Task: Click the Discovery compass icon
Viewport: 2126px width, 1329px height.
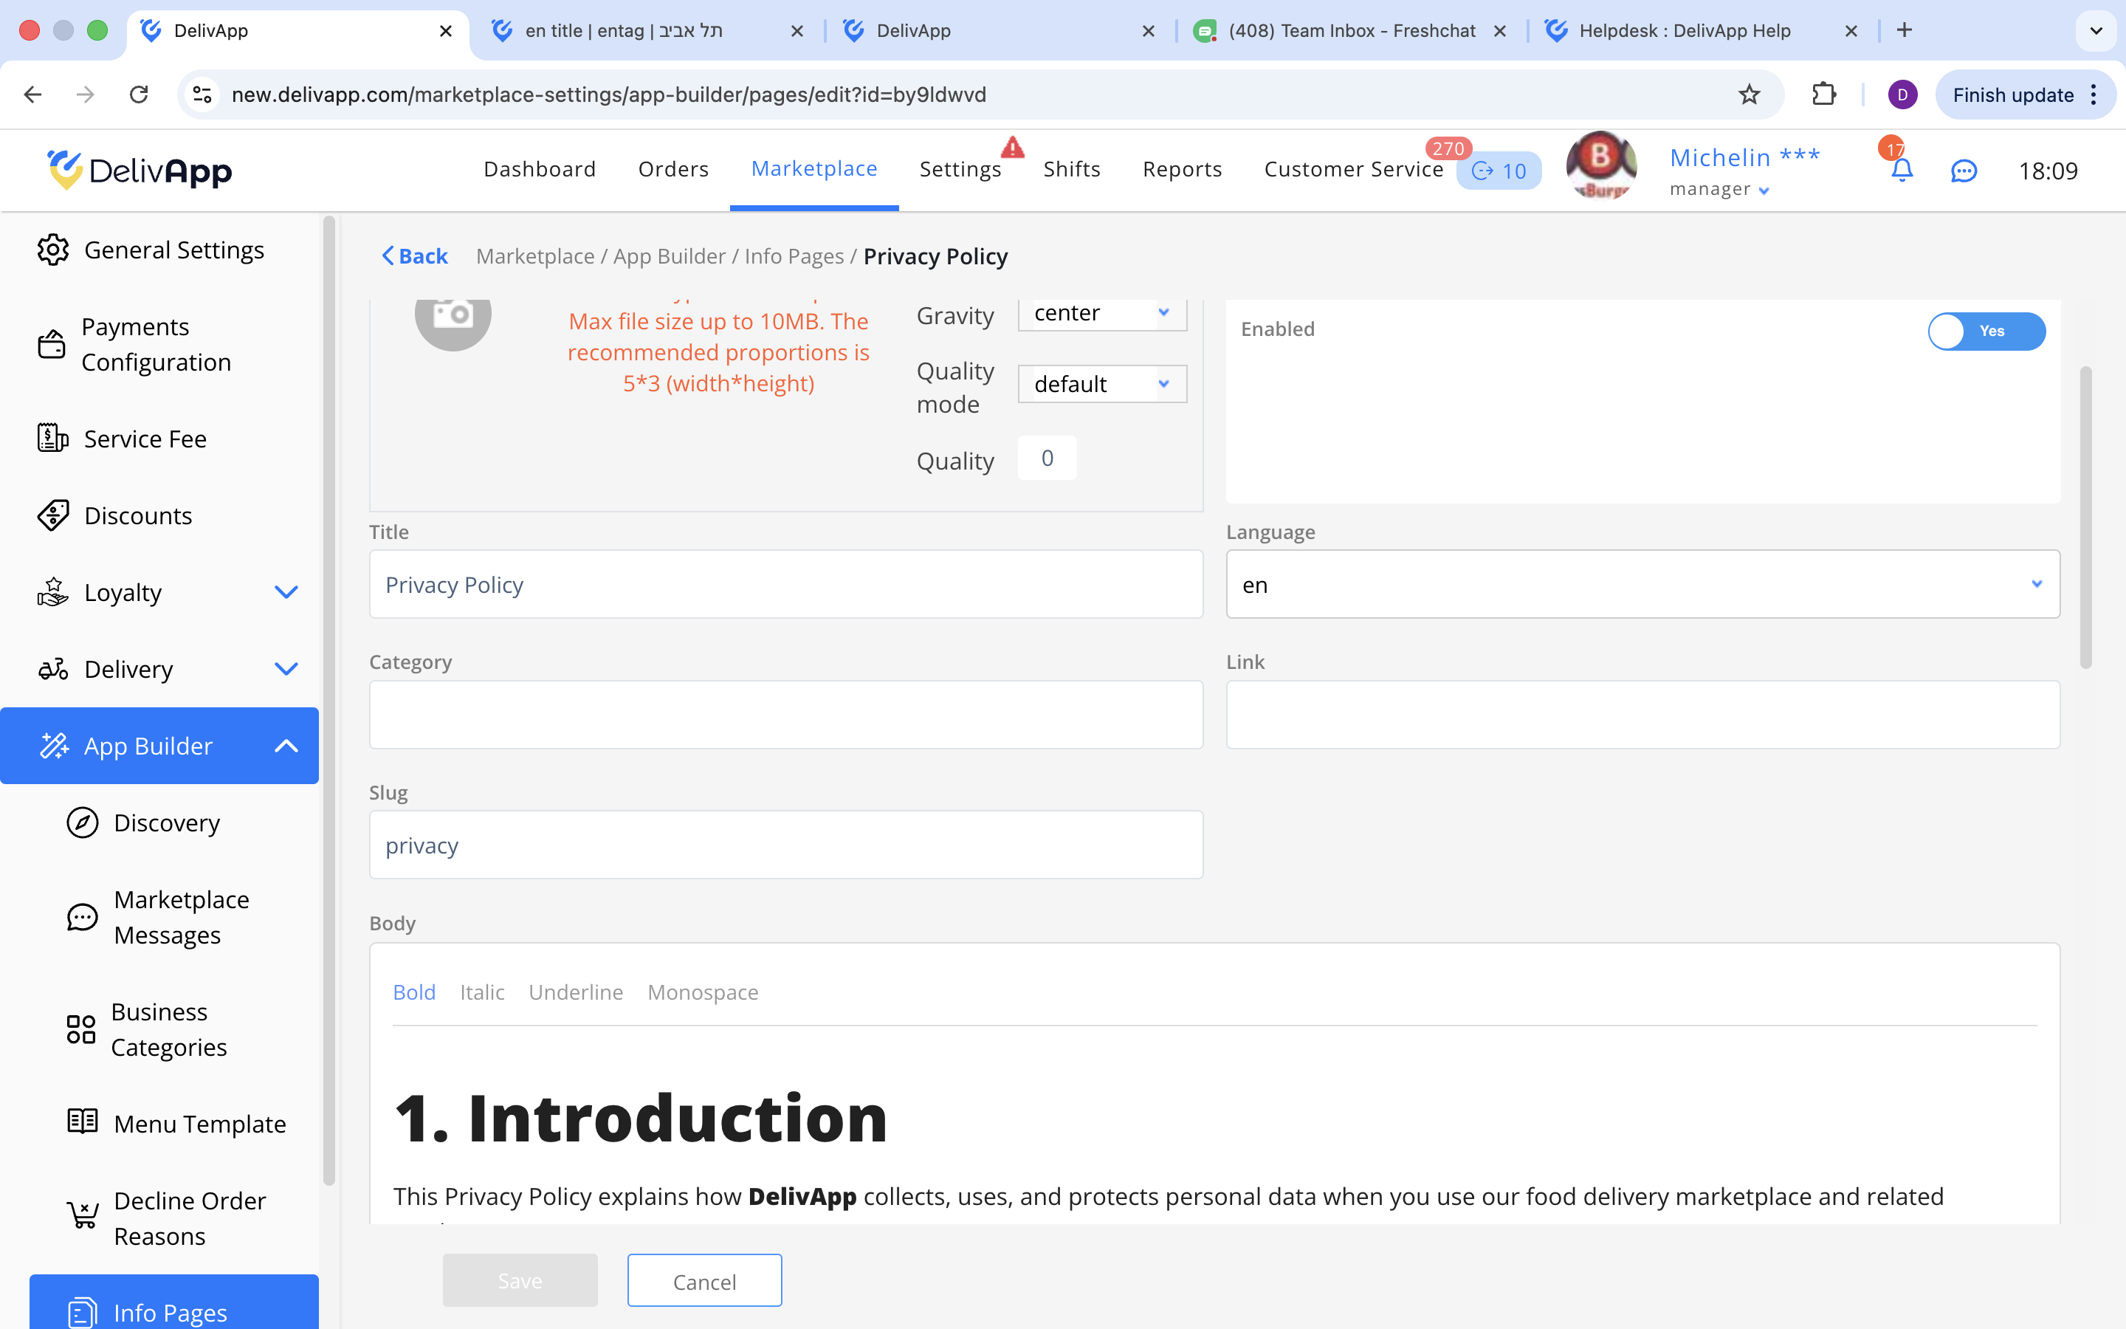Action: [x=83, y=823]
